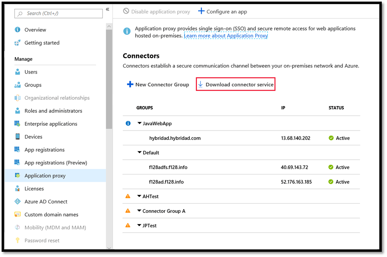The image size is (387, 257).
Task: Click the info icon beside JavaWebApp group
Action: click(x=128, y=123)
